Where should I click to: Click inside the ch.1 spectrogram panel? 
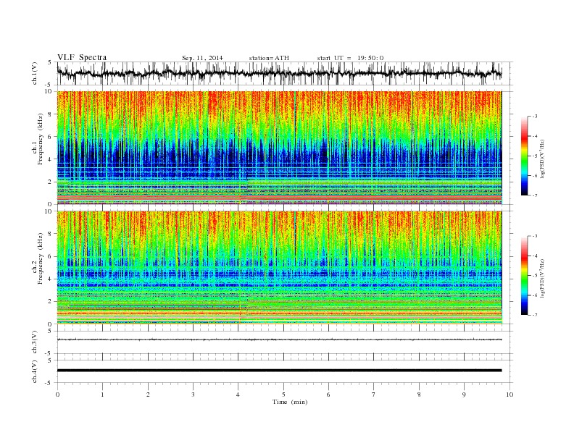(x=279, y=148)
